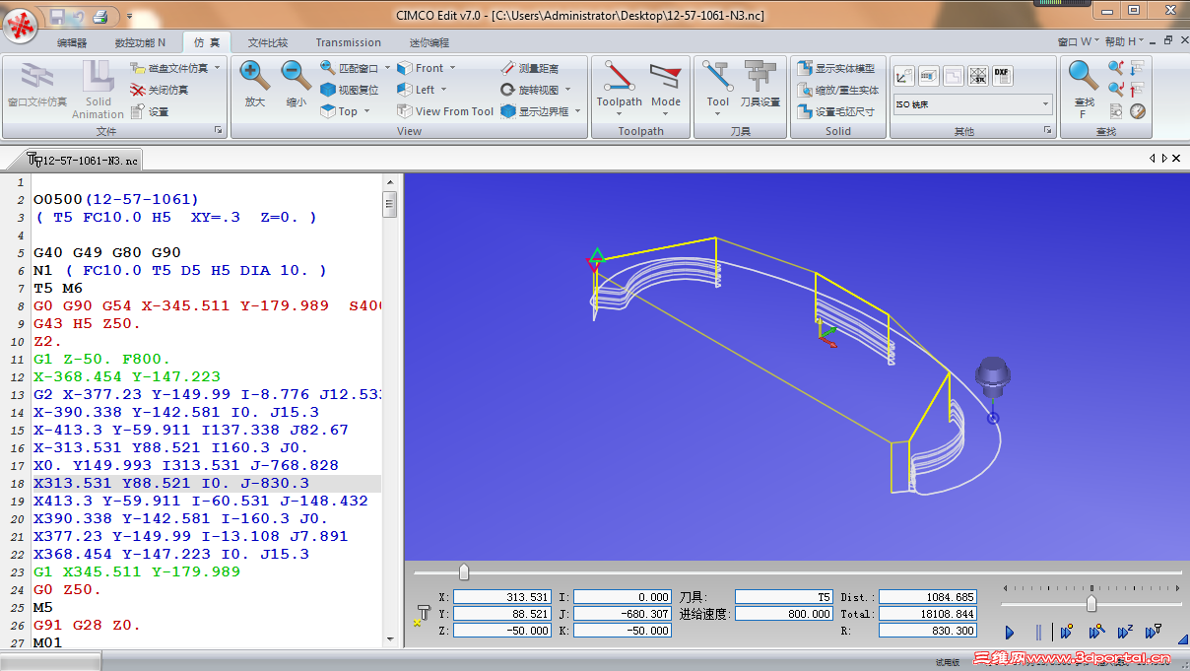Expand the Front view dropdown arrow

[452, 68]
